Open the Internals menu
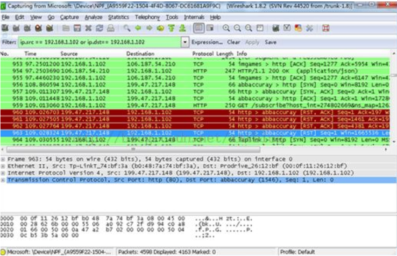Viewport: 397px width, 256px height. point(194,17)
